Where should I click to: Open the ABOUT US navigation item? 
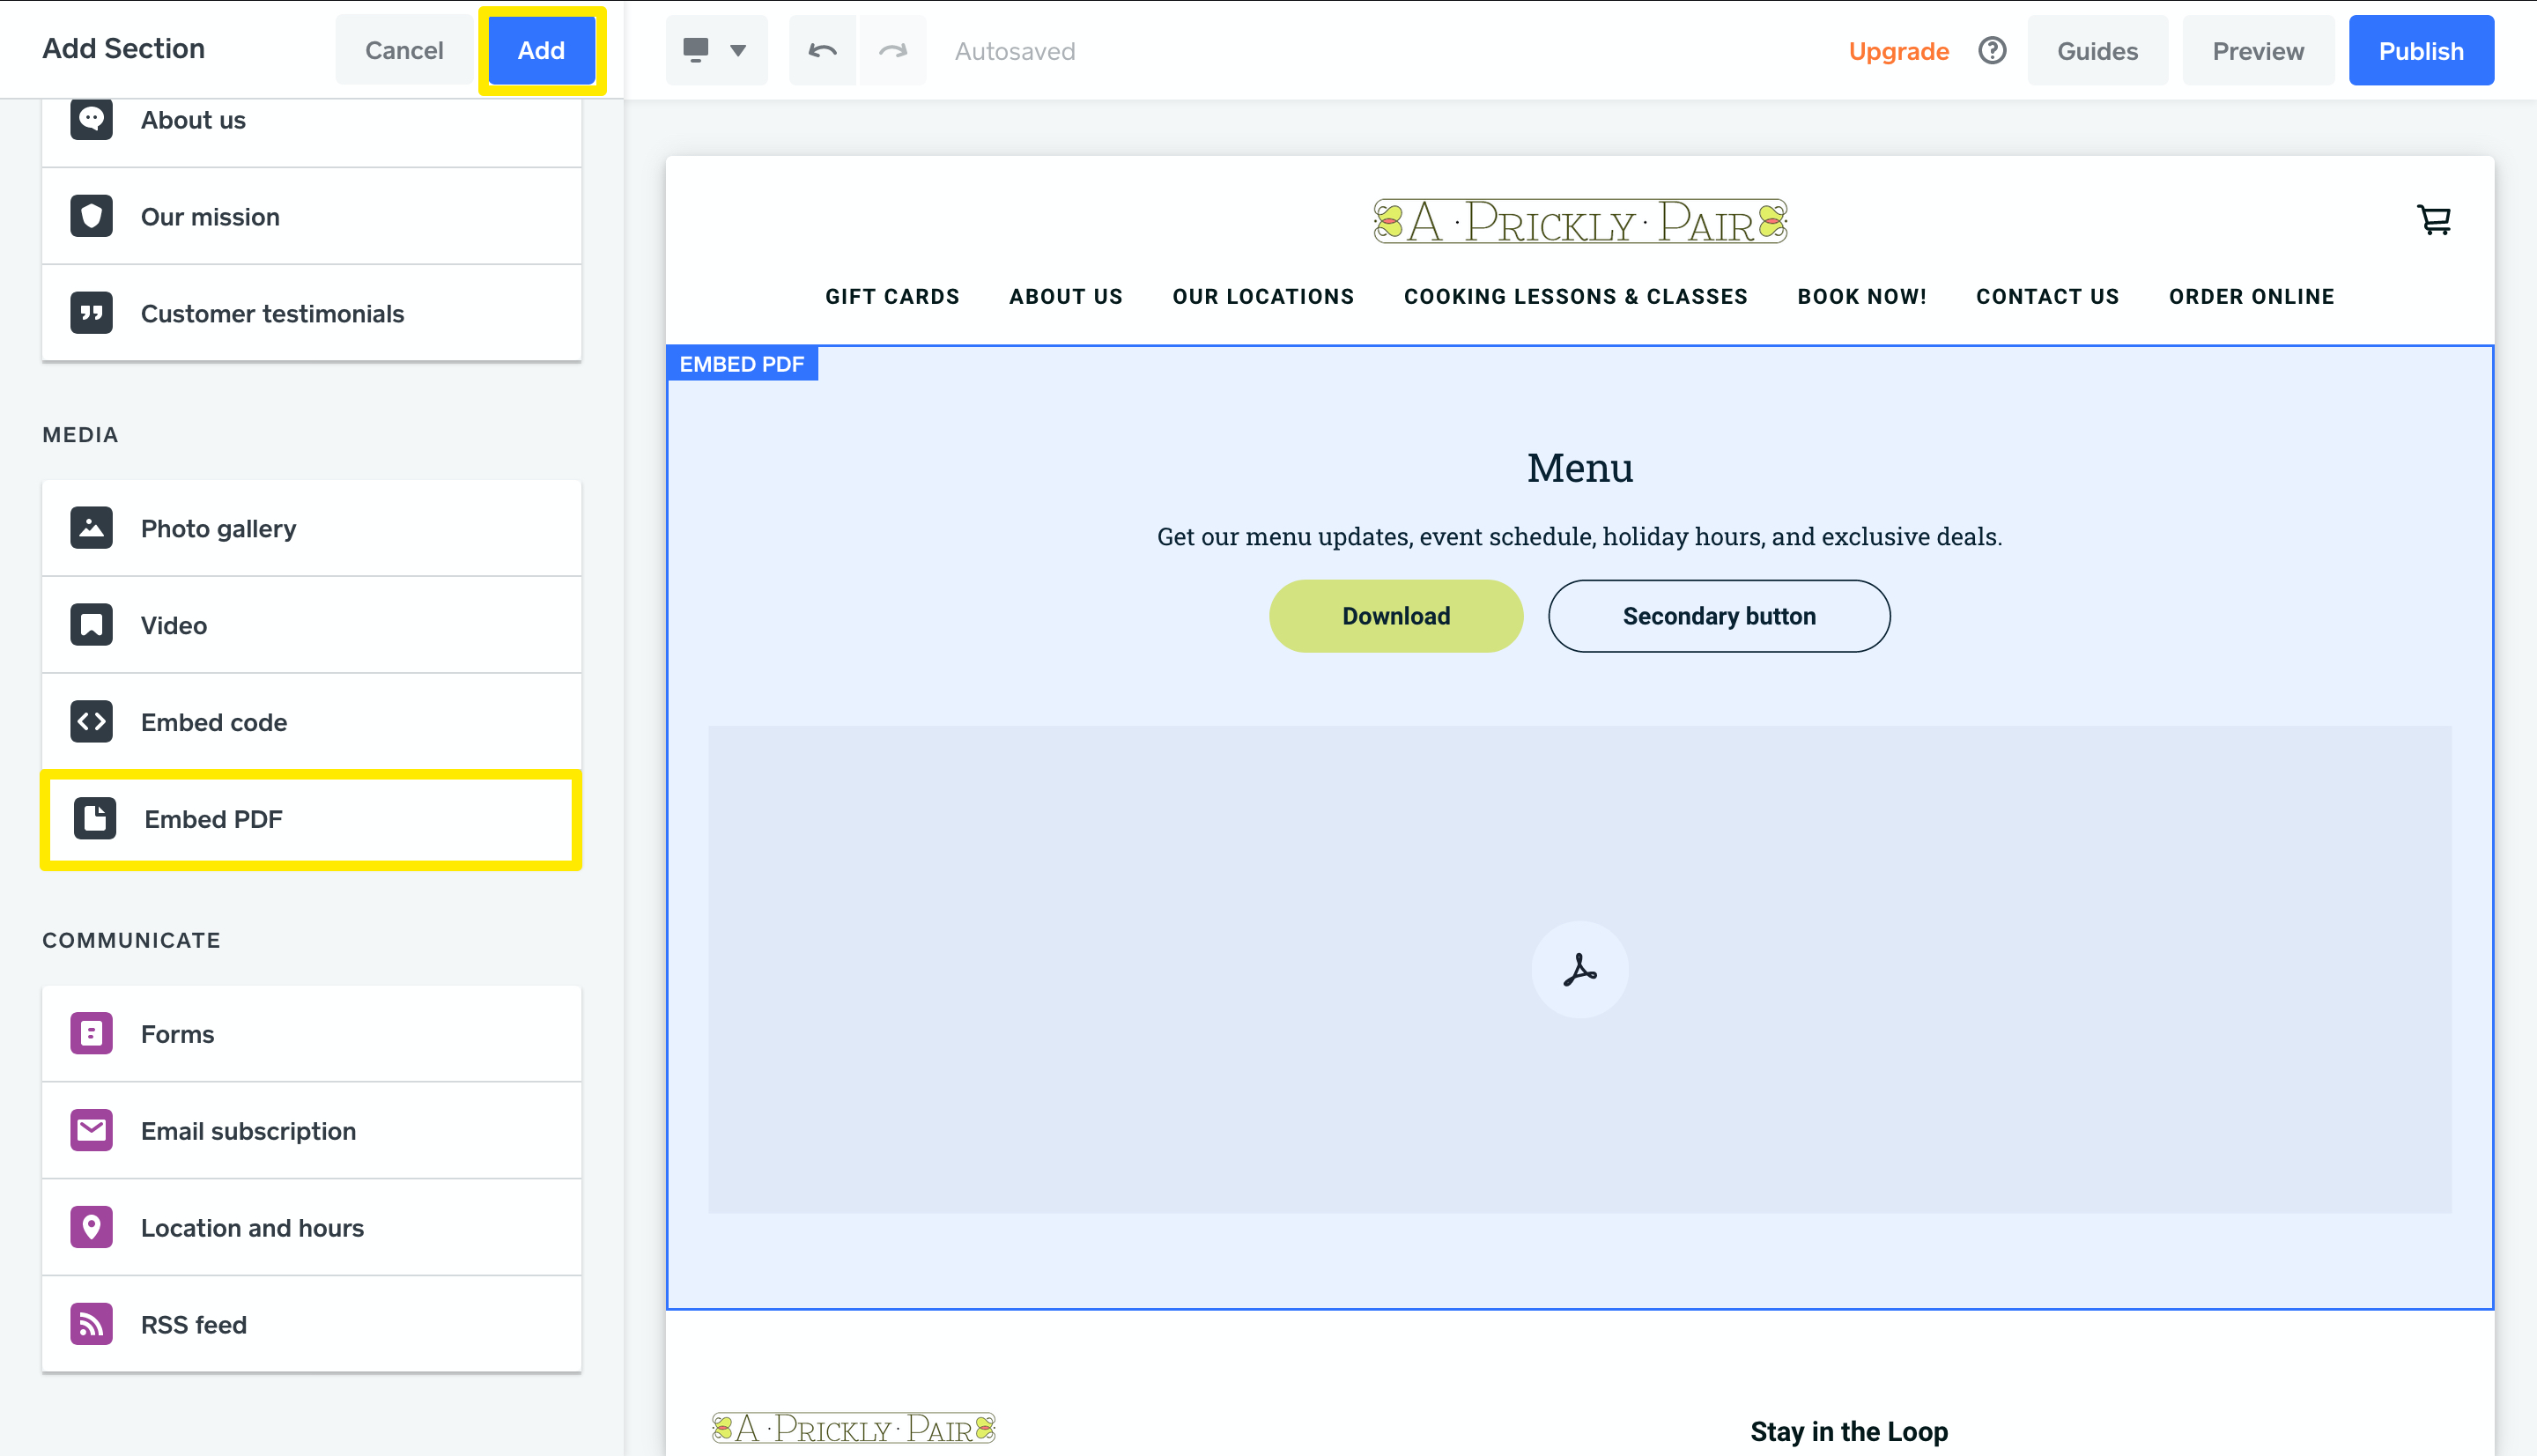click(1065, 296)
